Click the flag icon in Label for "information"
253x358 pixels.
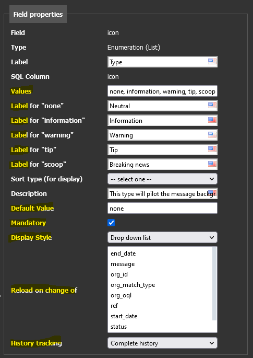pyautogui.click(x=212, y=120)
